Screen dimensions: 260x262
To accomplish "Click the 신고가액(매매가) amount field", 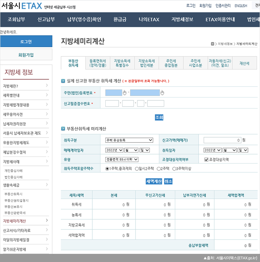I will click(222, 140).
